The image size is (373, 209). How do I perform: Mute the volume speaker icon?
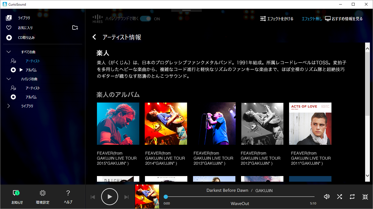click(x=327, y=197)
